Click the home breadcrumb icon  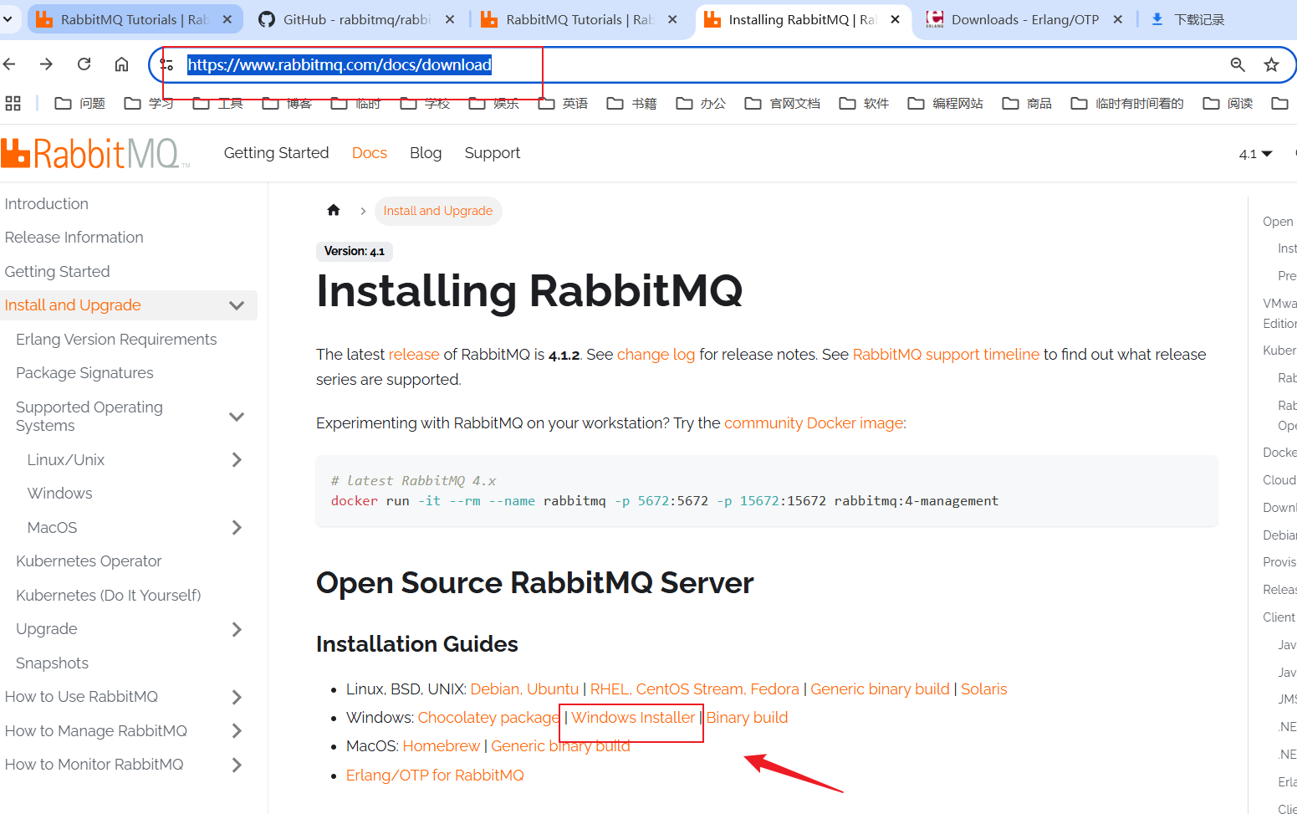[x=334, y=211]
